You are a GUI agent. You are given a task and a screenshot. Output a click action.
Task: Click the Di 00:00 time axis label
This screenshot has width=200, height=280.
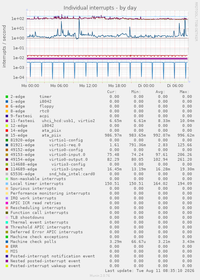coord(146,86)
